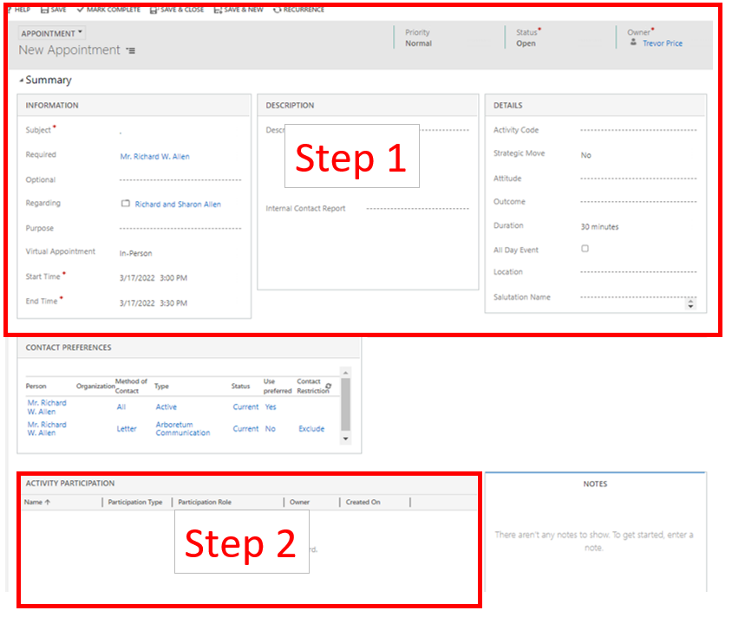Click the Letter method of contact link
The image size is (732, 617).
[x=127, y=429]
